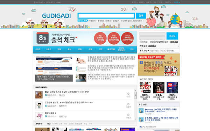Viewport: 210px width, 131px height.
Task: Click the 8월 calendar icon in attendance banner
Action: tap(43, 38)
